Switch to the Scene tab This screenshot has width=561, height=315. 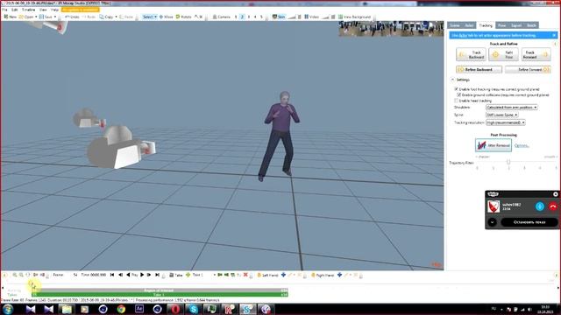pyautogui.click(x=455, y=25)
